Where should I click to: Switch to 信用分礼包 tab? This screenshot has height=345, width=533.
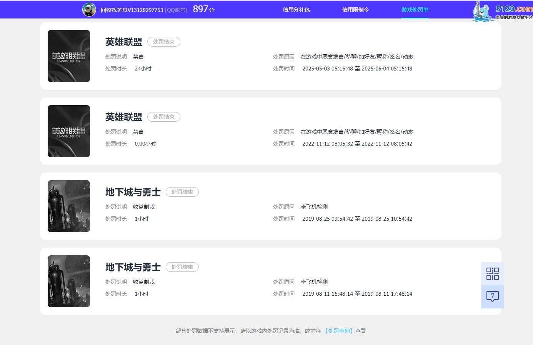[x=296, y=10]
